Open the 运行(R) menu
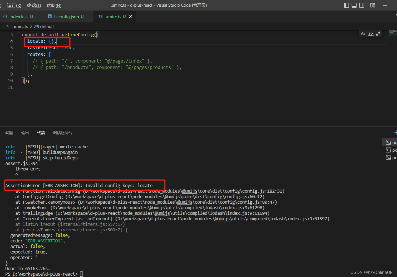 [x=14, y=5]
